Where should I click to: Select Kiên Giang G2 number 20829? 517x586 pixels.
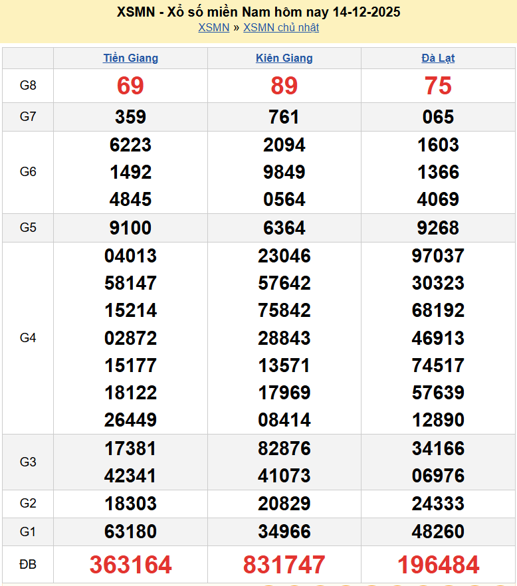pos(284,504)
